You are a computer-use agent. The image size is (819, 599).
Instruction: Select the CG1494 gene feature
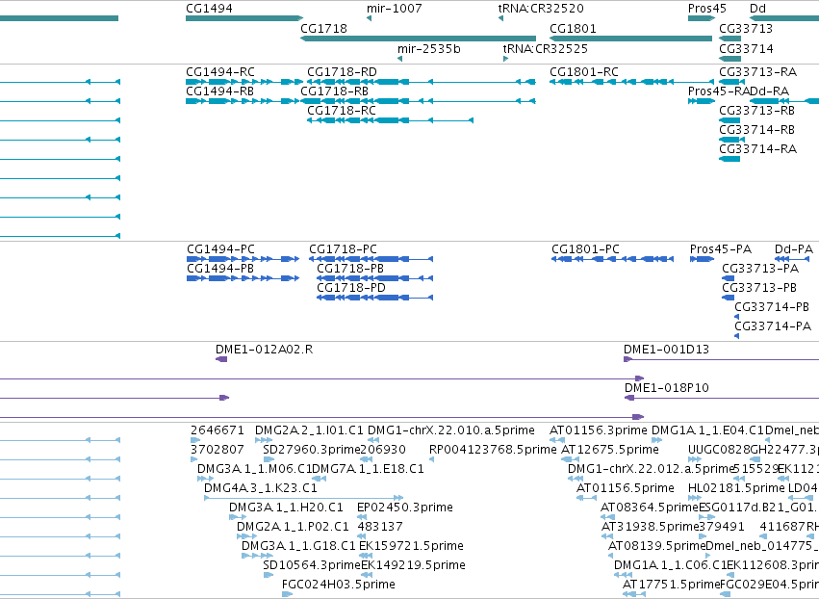(x=244, y=18)
